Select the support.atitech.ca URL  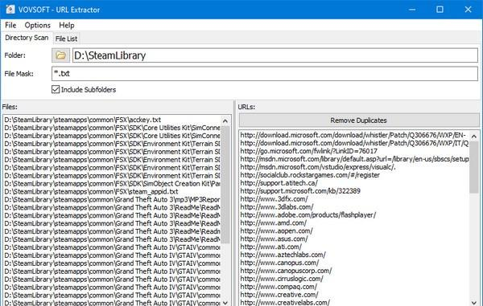[279, 183]
